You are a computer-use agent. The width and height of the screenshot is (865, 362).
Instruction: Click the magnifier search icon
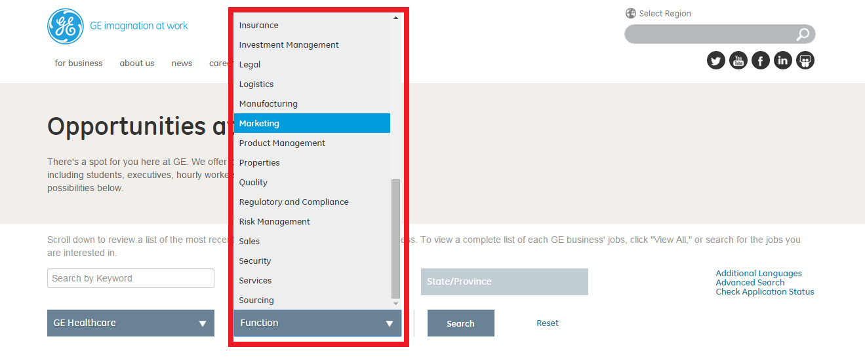click(803, 34)
